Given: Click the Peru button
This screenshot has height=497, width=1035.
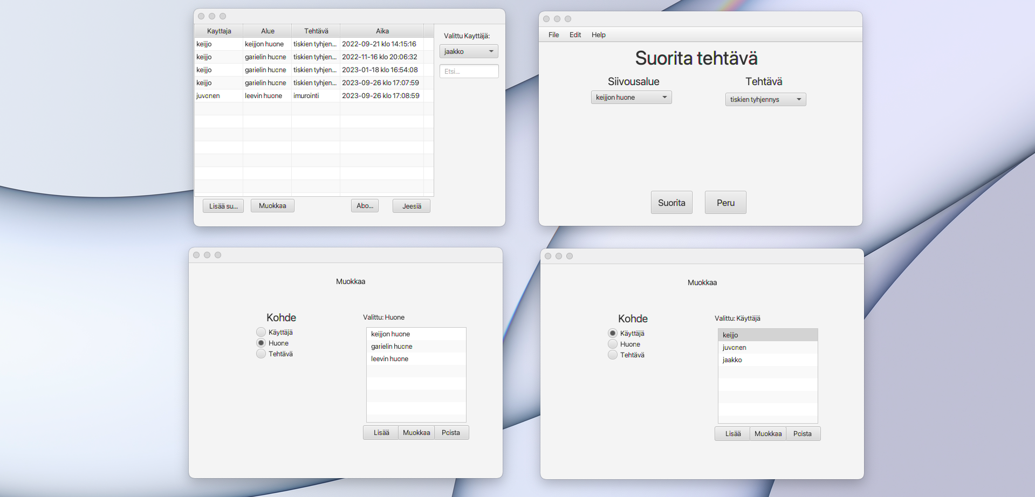Looking at the screenshot, I should 725,203.
